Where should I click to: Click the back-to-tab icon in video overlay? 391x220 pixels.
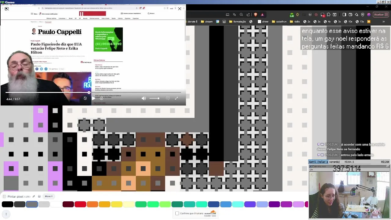tap(7, 9)
